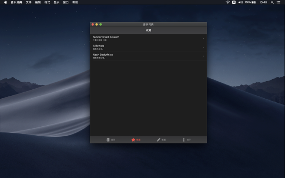This screenshot has height=178, width=285.
Task: Expand Nach Bedurfniss entry chevron
Action: (x=203, y=56)
